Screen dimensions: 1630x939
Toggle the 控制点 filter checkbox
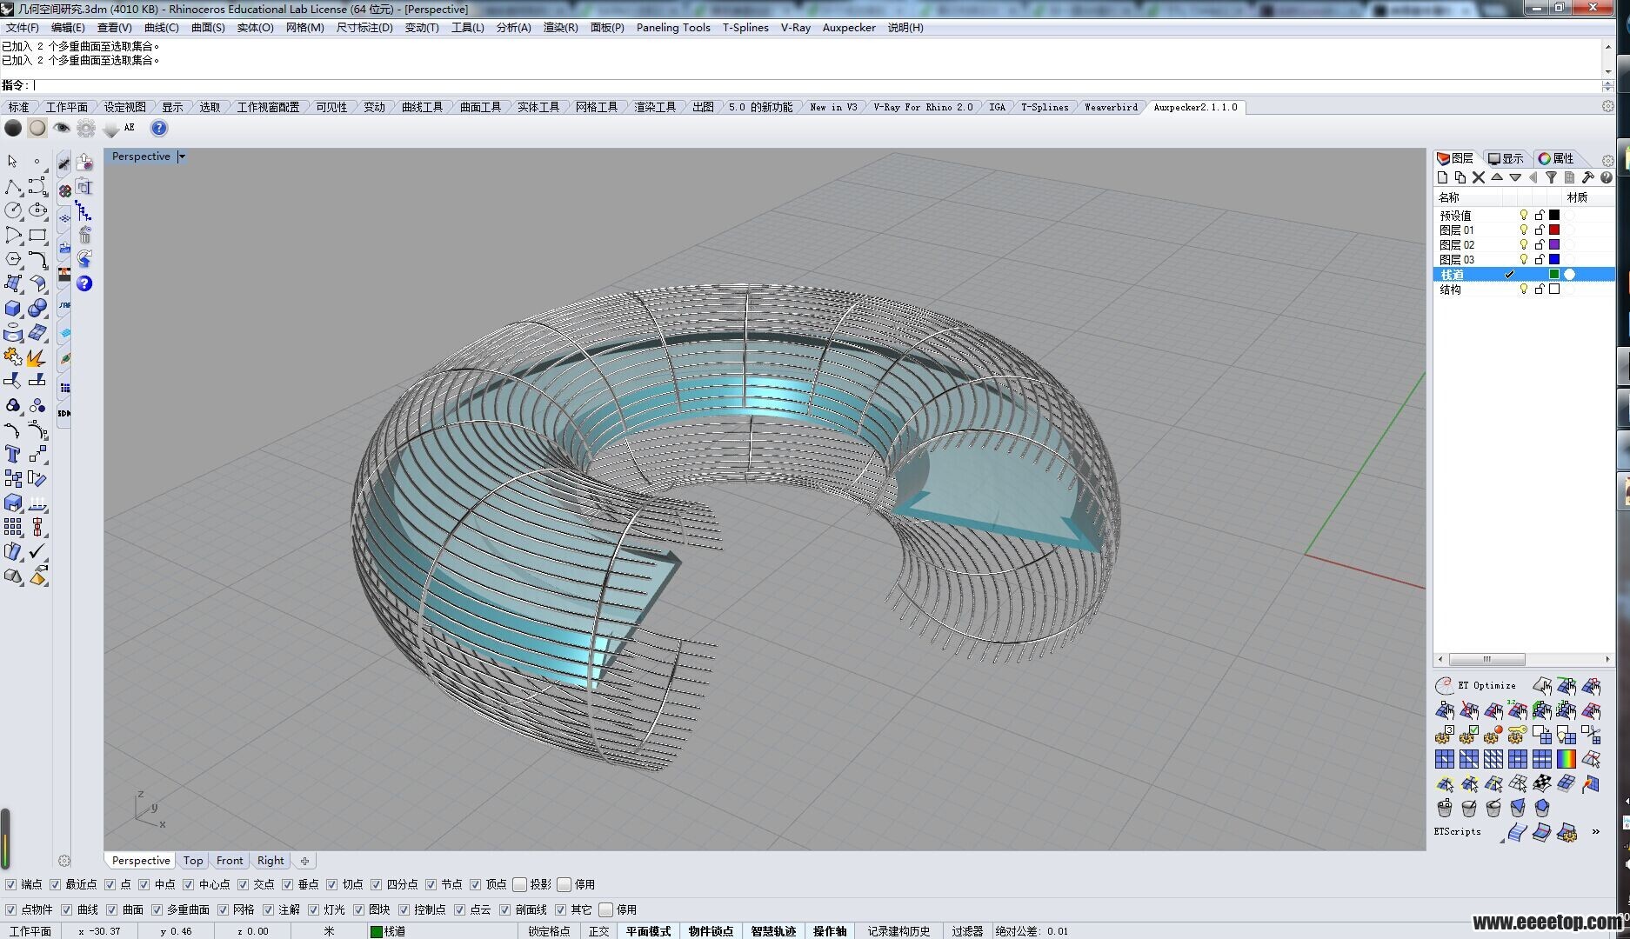coord(404,909)
